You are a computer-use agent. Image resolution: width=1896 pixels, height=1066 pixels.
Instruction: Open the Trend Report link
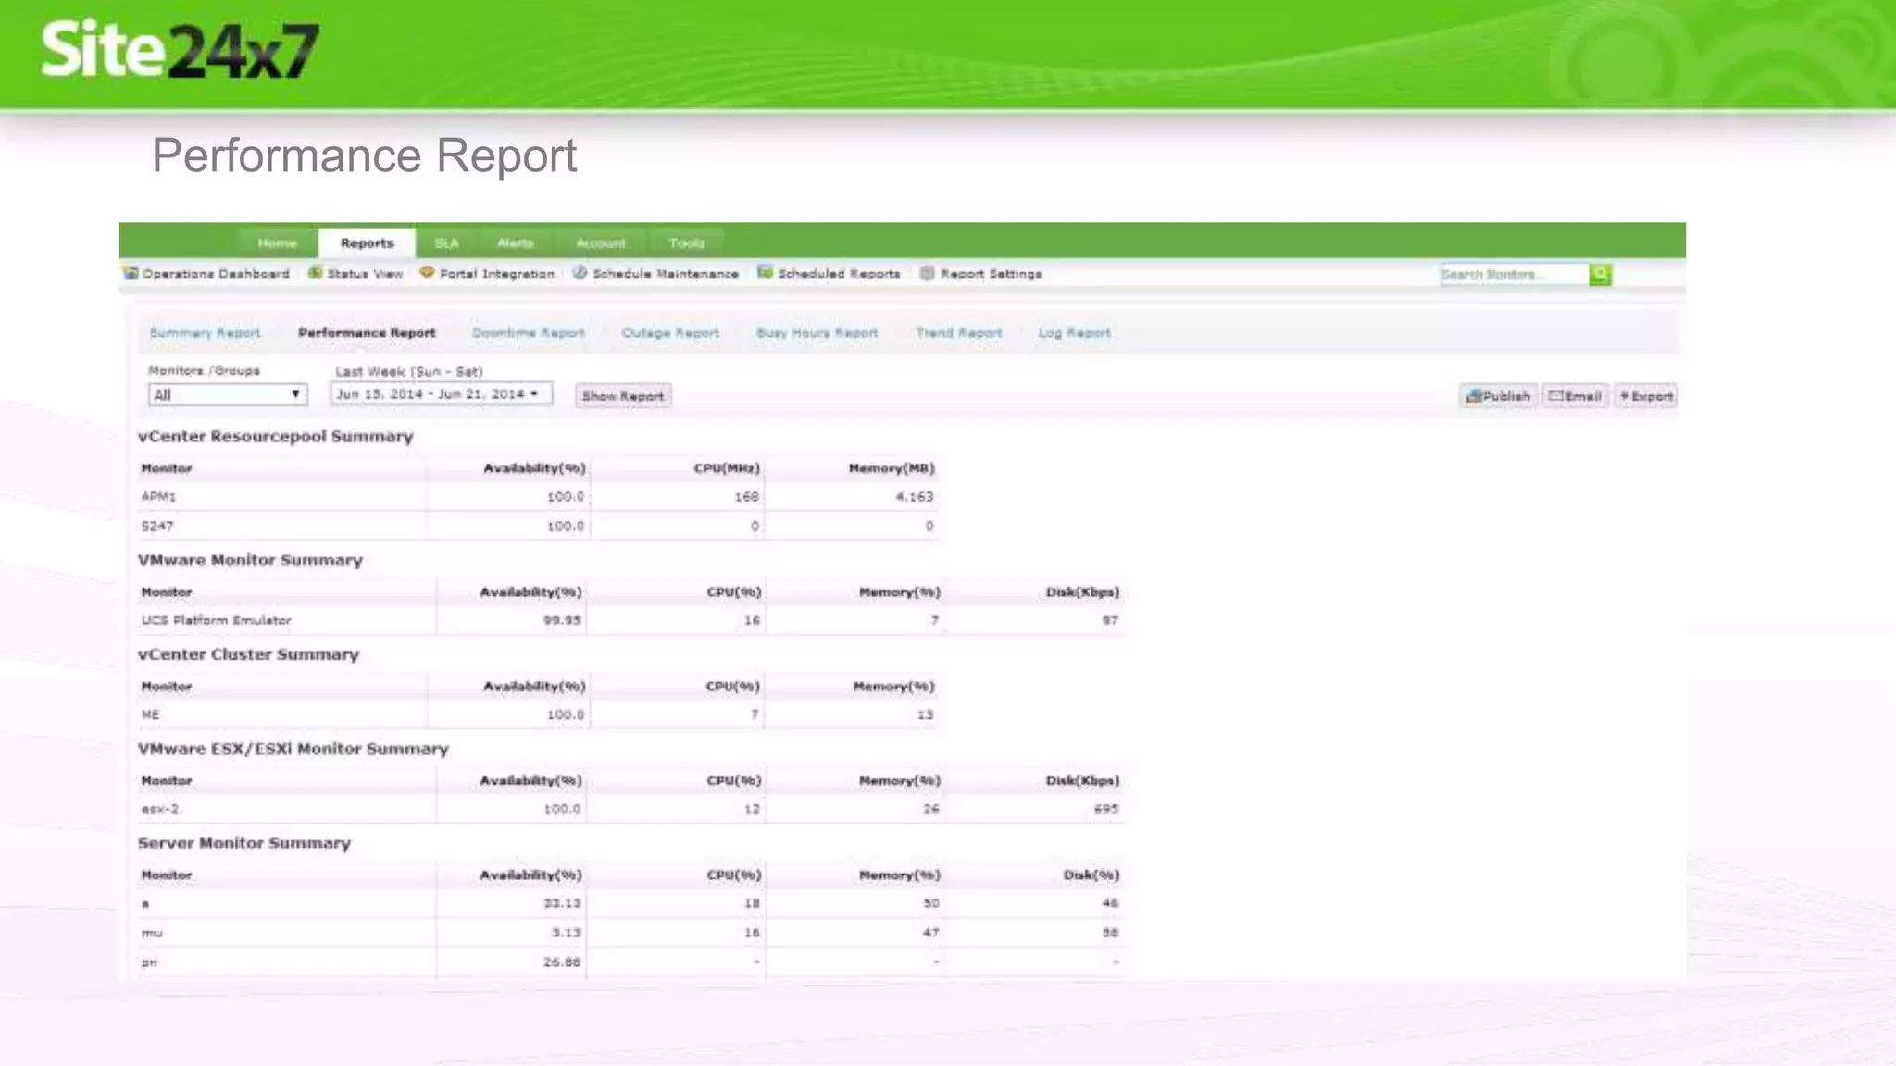click(x=959, y=333)
